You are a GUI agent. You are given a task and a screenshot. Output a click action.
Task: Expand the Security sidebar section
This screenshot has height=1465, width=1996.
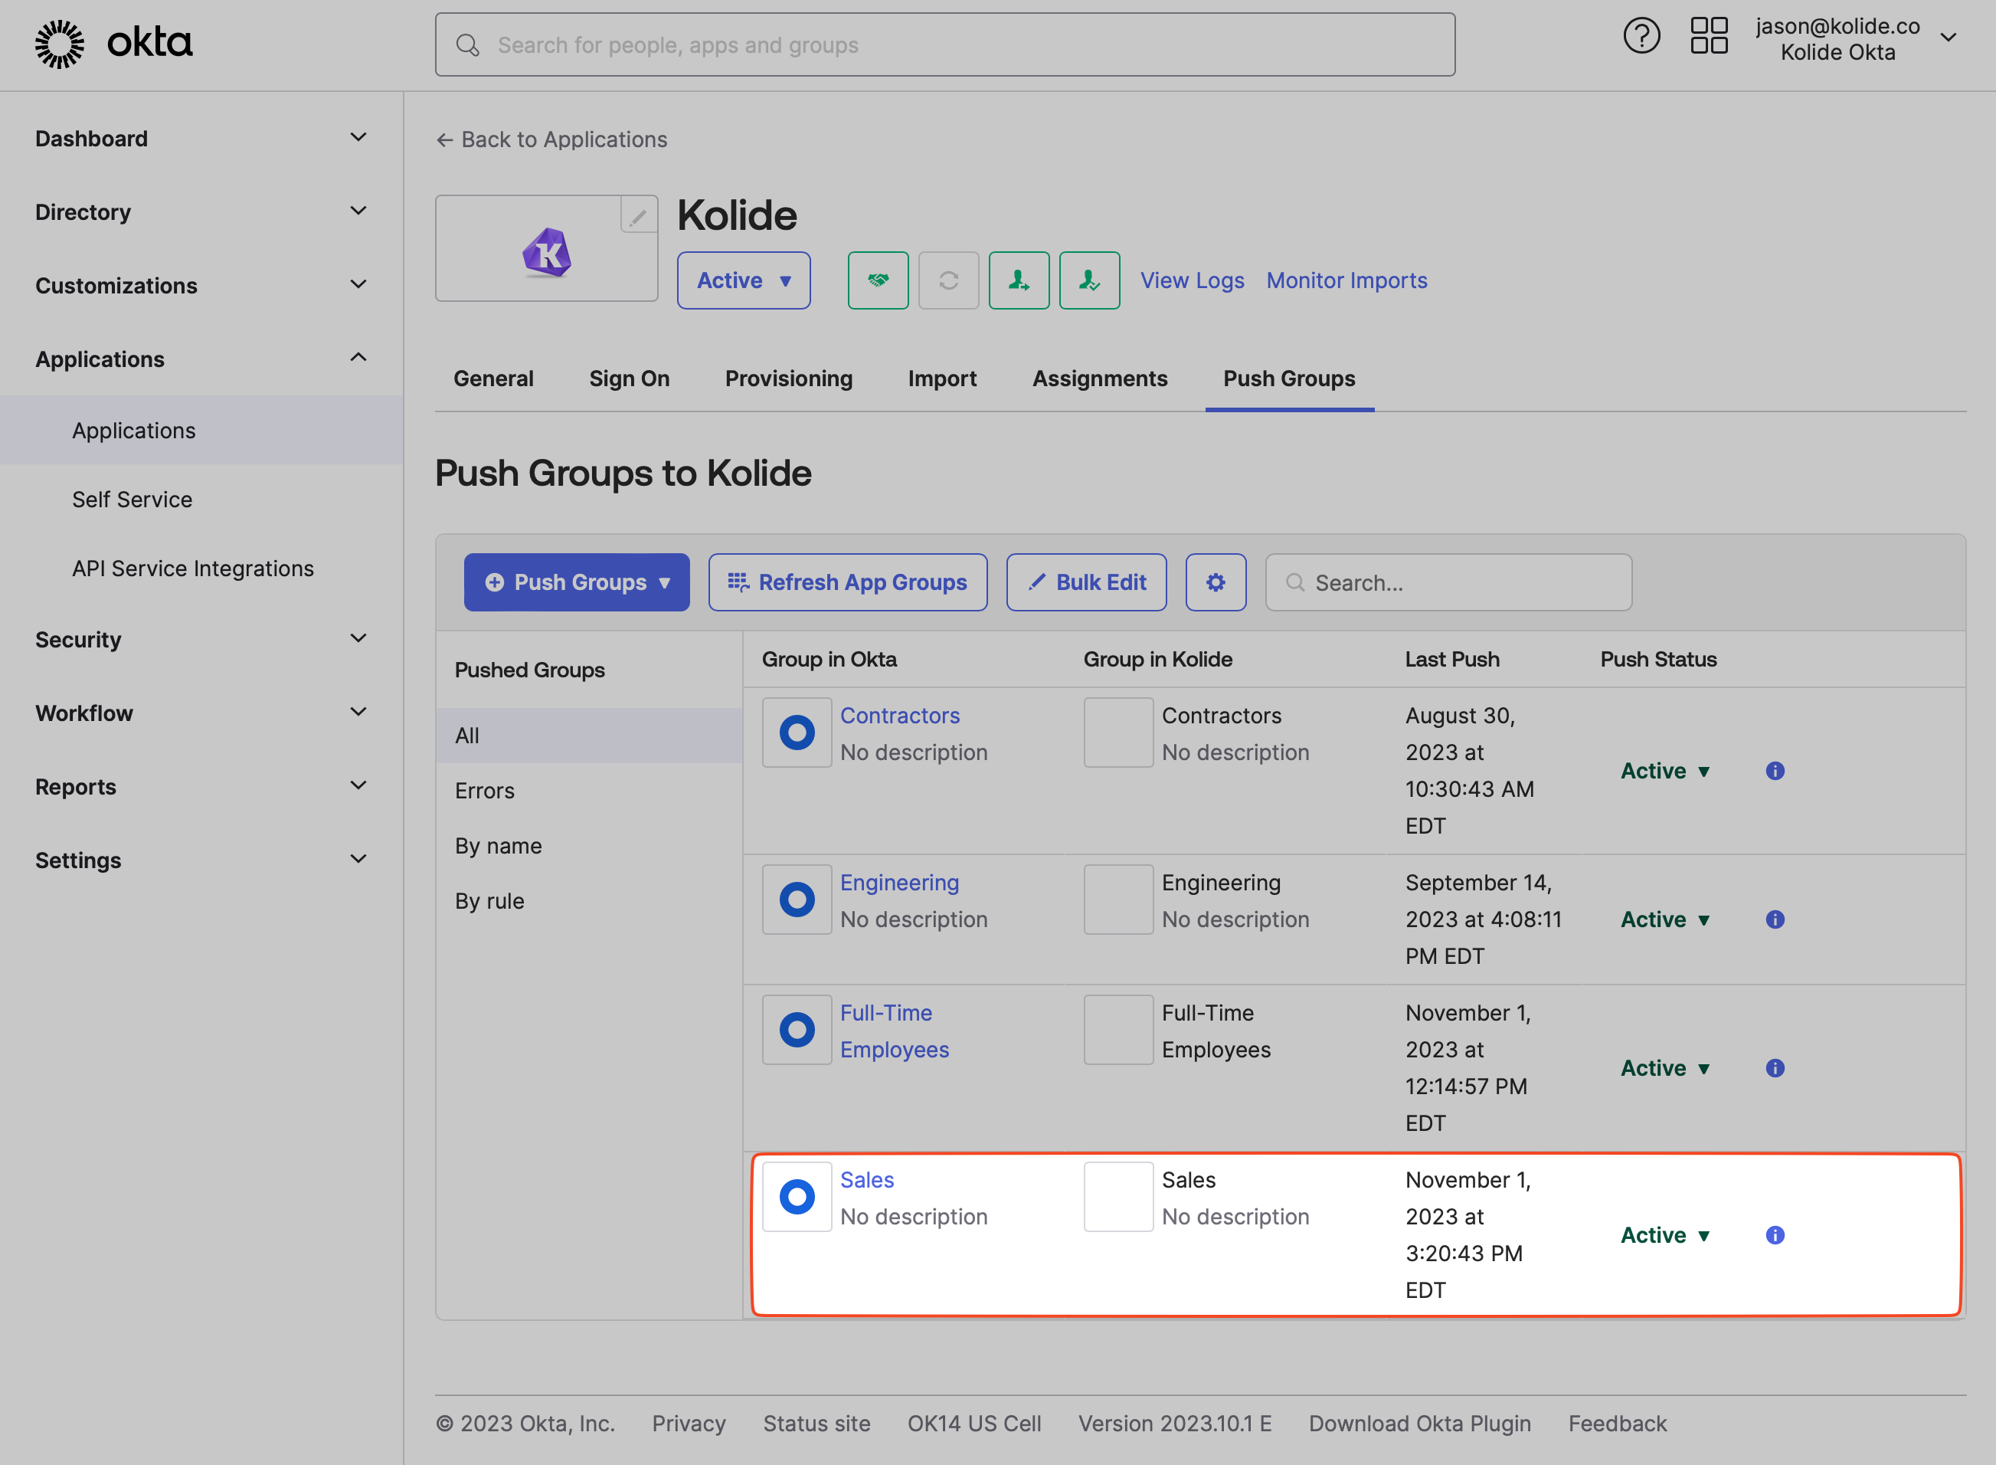[x=201, y=639]
